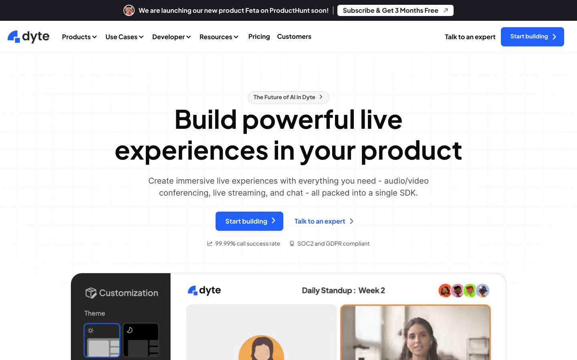Select the dark theme option

141,340
